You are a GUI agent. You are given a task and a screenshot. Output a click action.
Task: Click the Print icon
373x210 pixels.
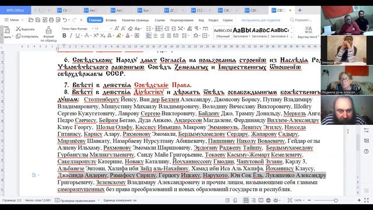point(51,20)
